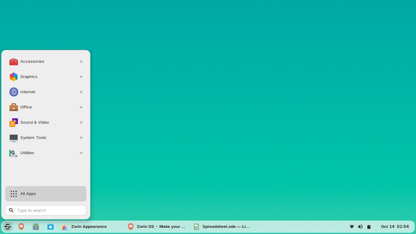Click the network status tray icon
The image size is (416, 234).
point(352,227)
